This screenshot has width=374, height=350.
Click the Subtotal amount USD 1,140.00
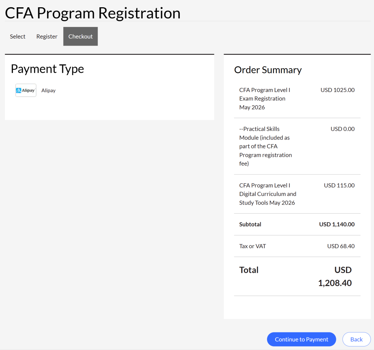pyautogui.click(x=337, y=224)
